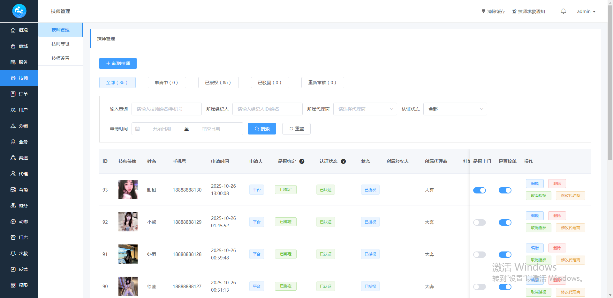Open the admin user menu
The width and height of the screenshot is (613, 298).
(x=586, y=11)
